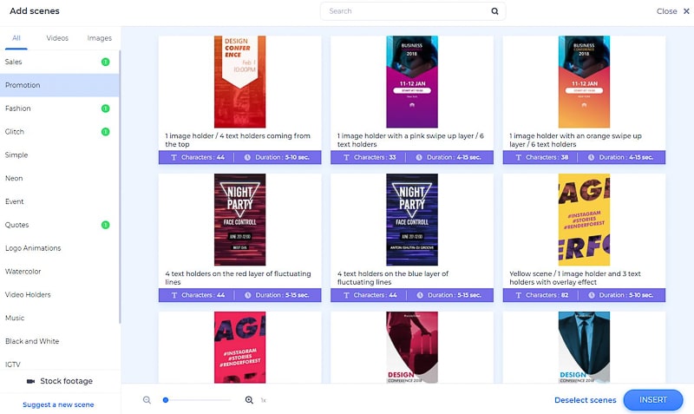The image size is (694, 414).
Task: Switch to the Videos tab
Action: click(57, 38)
